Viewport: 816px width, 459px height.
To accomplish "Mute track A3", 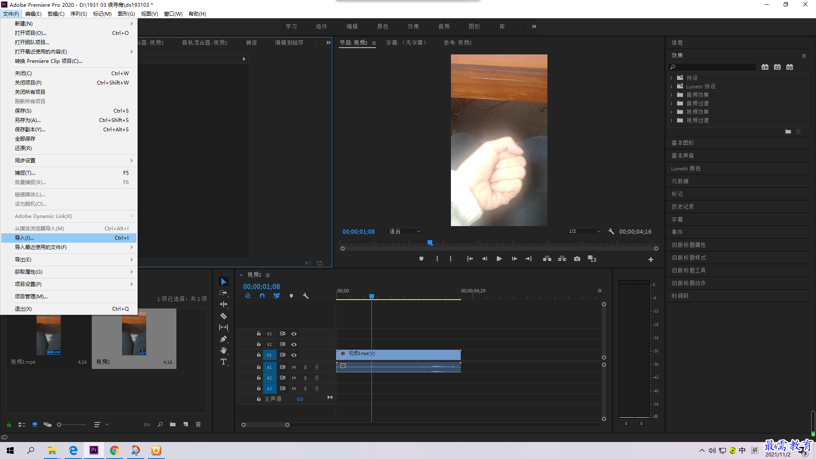I will (294, 388).
